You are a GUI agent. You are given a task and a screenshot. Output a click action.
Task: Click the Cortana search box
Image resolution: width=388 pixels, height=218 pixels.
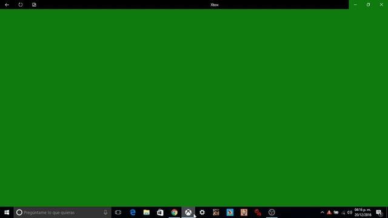[x=62, y=213]
